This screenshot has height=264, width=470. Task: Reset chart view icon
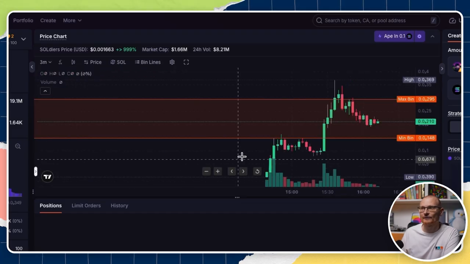pos(257,171)
